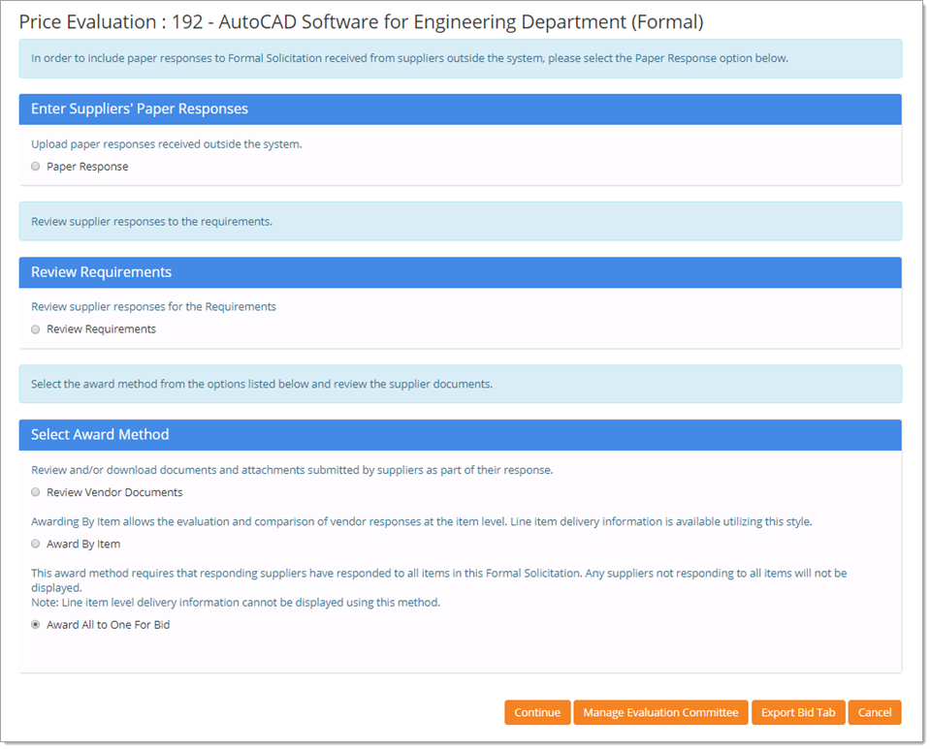This screenshot has height=749, width=930.
Task: Click the 'Select the award method' info banner
Action: 461,384
